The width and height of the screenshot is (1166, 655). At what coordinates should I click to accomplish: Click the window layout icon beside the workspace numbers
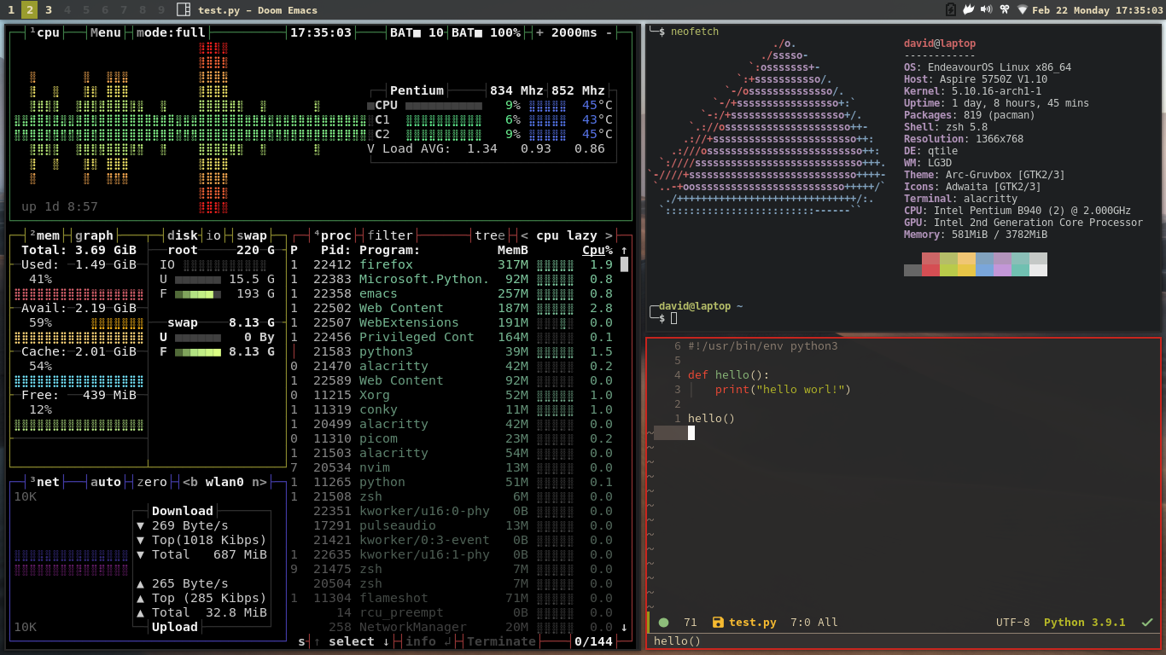tap(183, 9)
